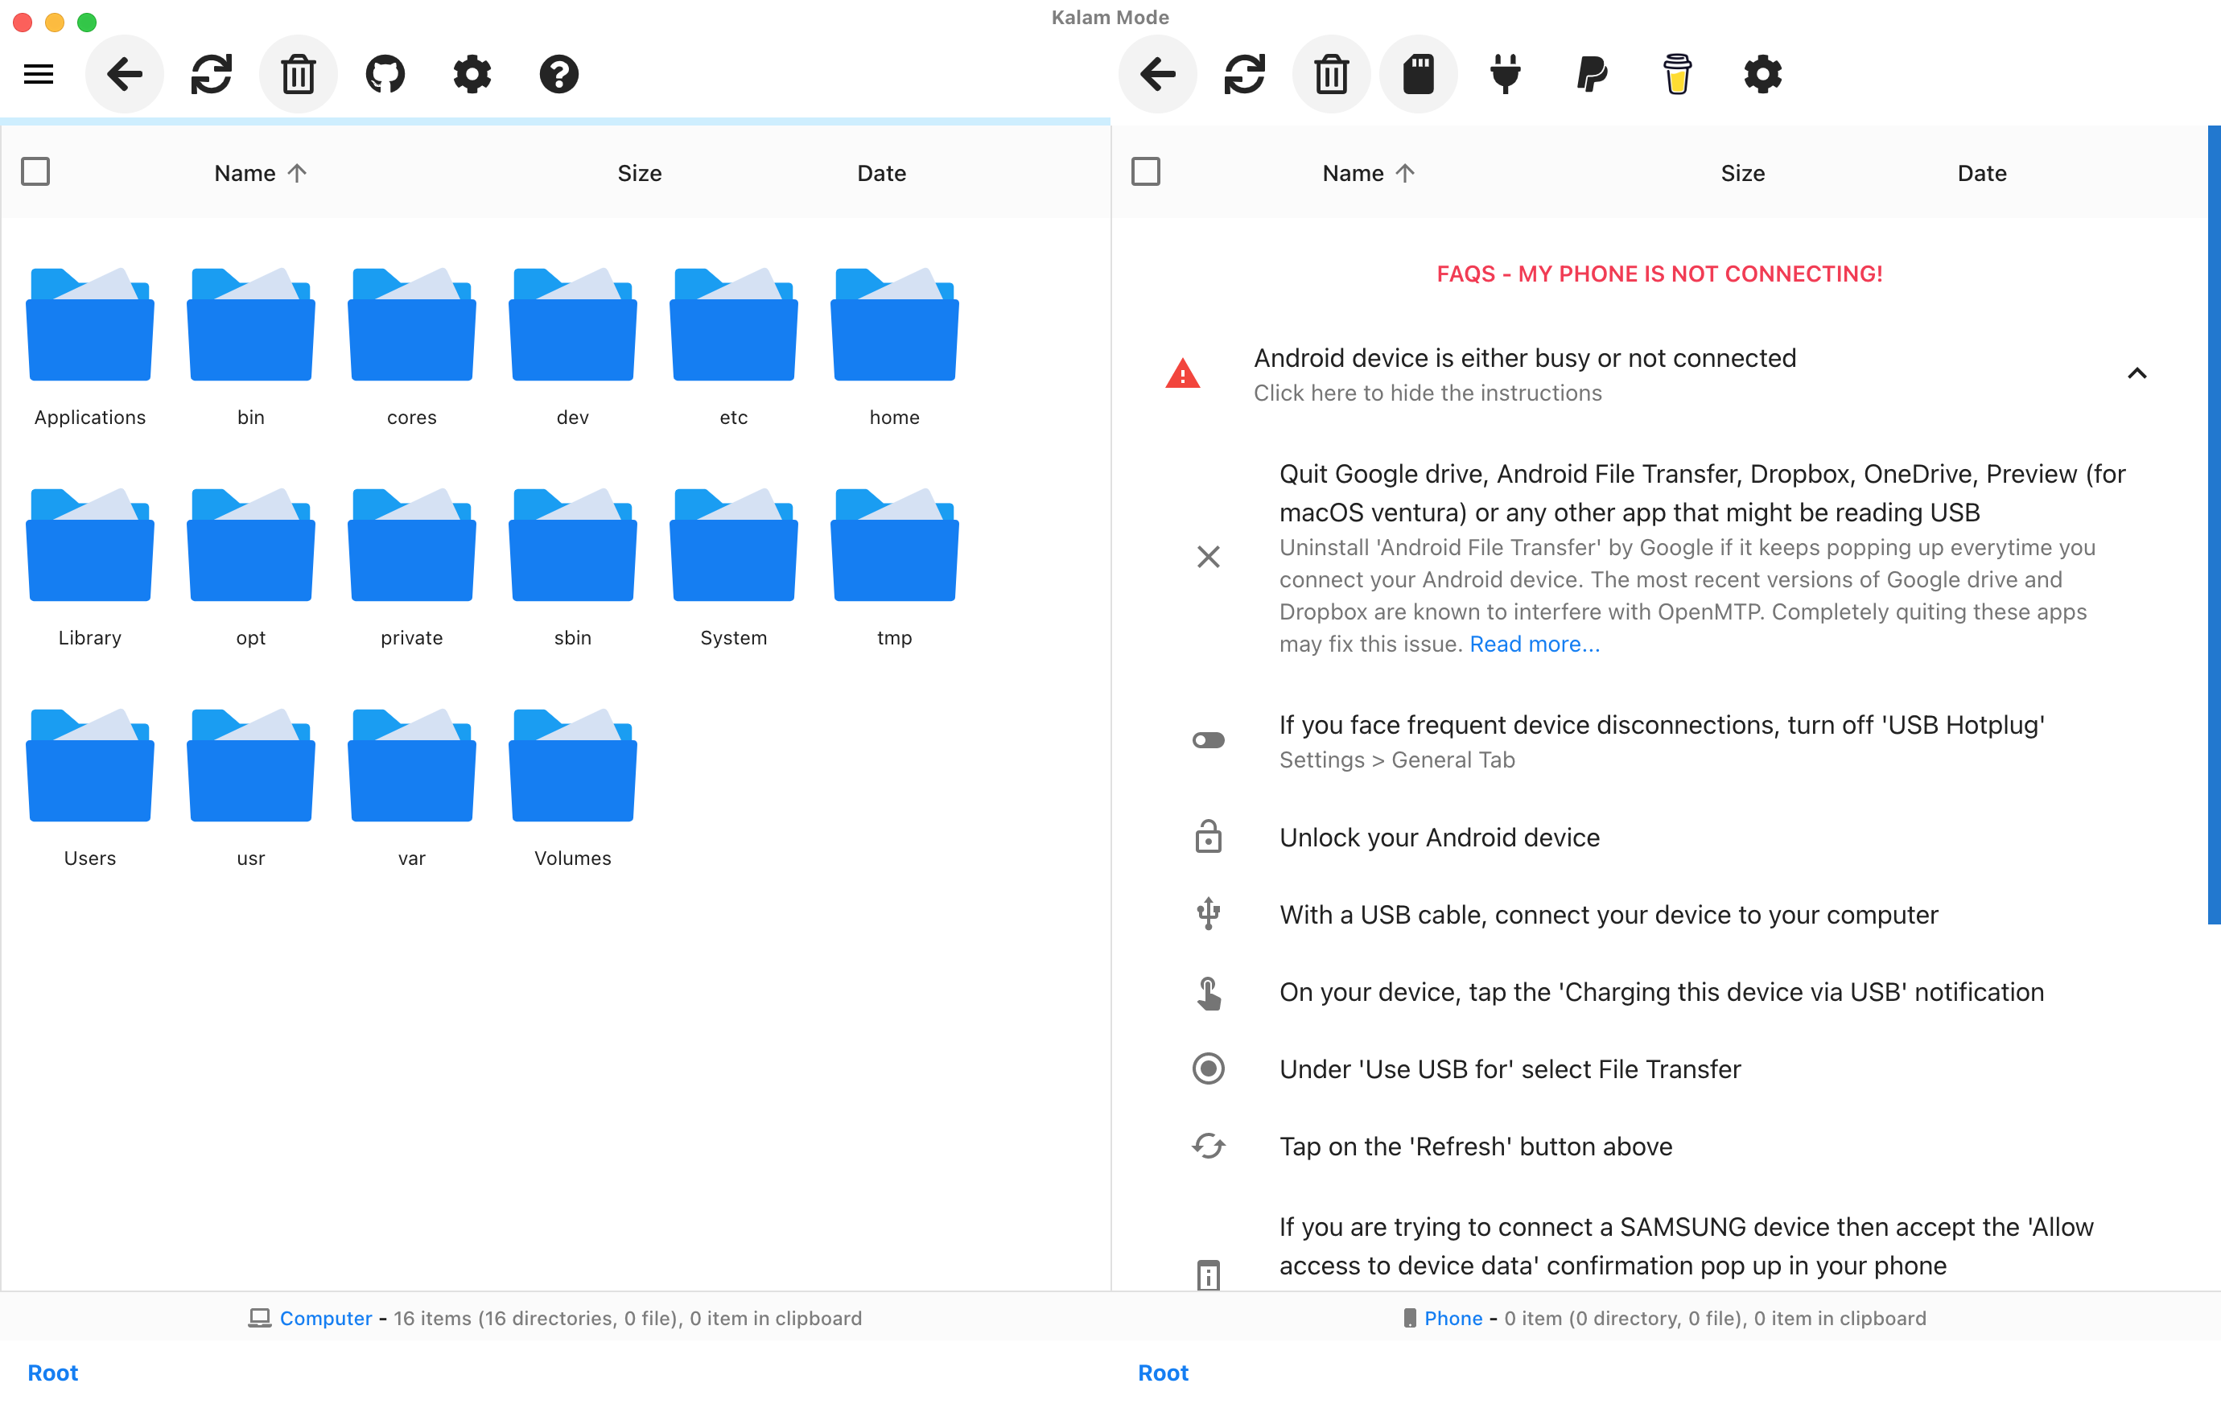Click the SD card storage icon
This screenshot has height=1408, width=2221.
1418,74
